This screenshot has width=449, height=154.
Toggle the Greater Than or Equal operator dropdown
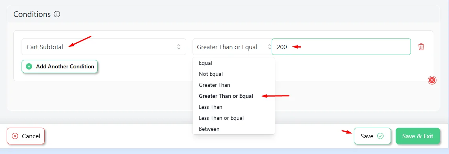(232, 47)
